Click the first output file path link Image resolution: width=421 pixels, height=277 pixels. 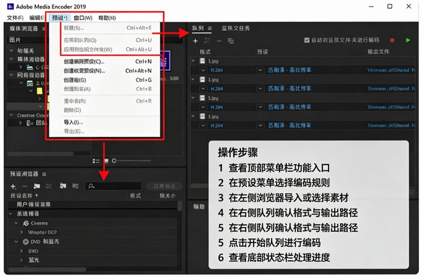click(x=391, y=70)
